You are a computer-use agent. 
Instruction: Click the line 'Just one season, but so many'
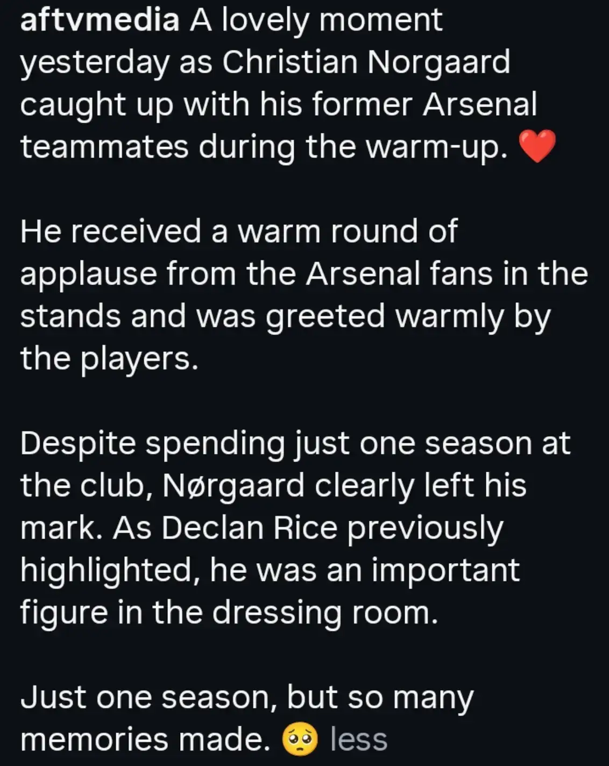247,697
